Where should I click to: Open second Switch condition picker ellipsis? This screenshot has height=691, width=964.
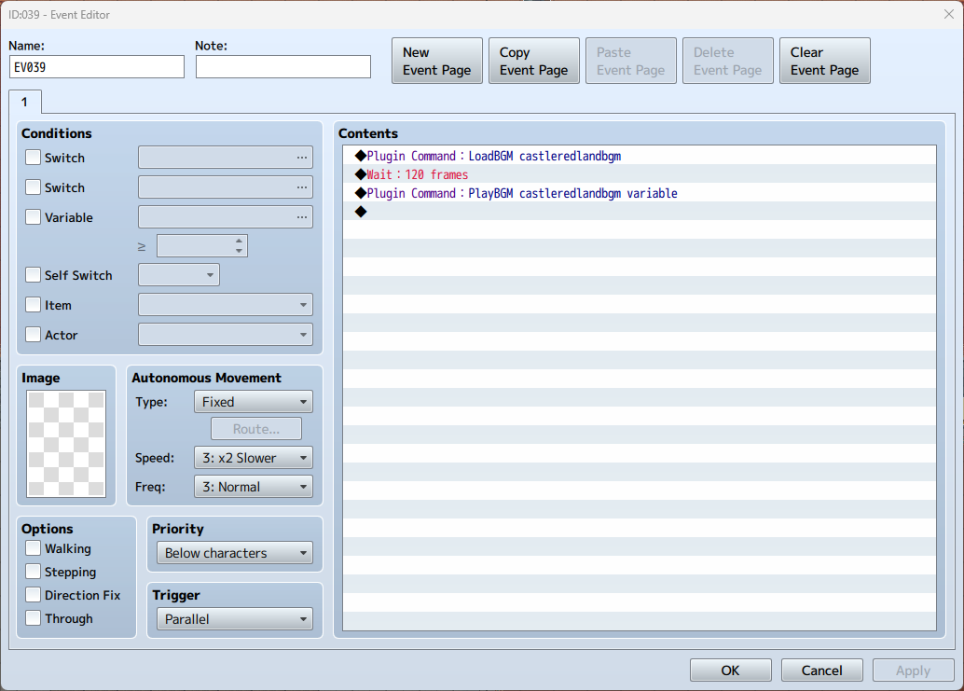tap(301, 187)
